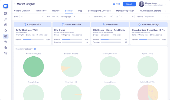
Task: Click Blue Advantage Bronze Basic plan name
Action: 148,30
